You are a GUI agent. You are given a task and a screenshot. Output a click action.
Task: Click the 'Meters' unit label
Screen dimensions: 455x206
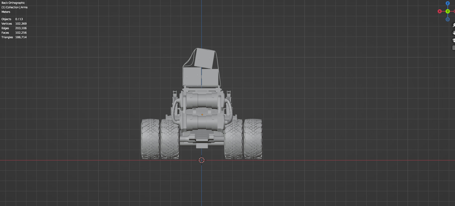[x=6, y=12]
